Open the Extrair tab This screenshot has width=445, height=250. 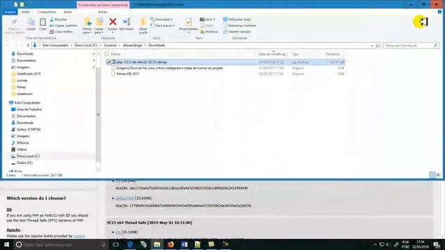103,12
